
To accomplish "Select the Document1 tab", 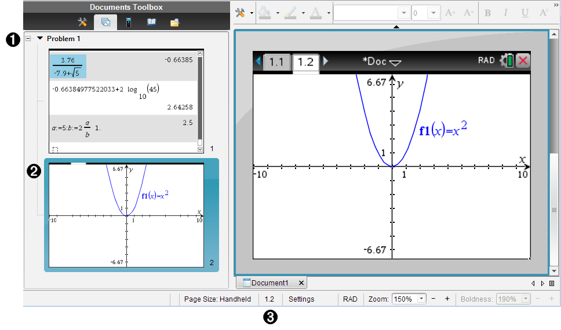I will coord(269,283).
